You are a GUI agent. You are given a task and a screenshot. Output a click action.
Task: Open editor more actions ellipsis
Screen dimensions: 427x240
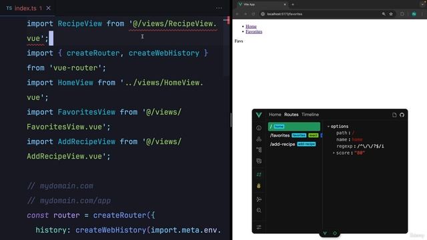(219, 8)
